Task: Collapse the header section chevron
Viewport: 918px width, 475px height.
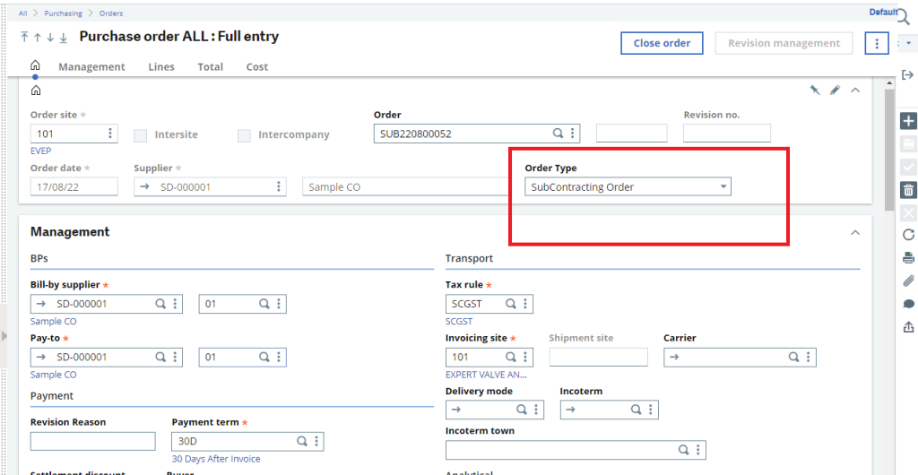Action: [x=855, y=91]
